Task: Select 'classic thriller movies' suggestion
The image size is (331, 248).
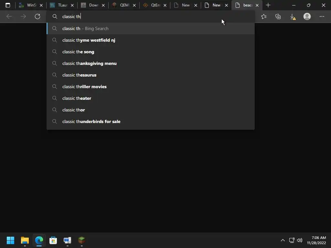Action: coord(151,87)
